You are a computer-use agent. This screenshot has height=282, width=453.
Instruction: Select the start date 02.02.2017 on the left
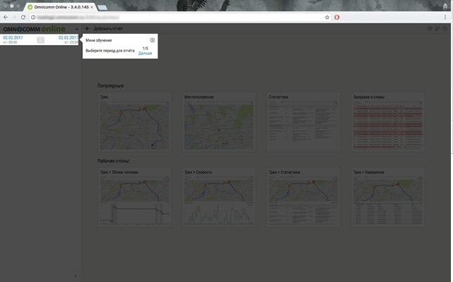(x=13, y=38)
